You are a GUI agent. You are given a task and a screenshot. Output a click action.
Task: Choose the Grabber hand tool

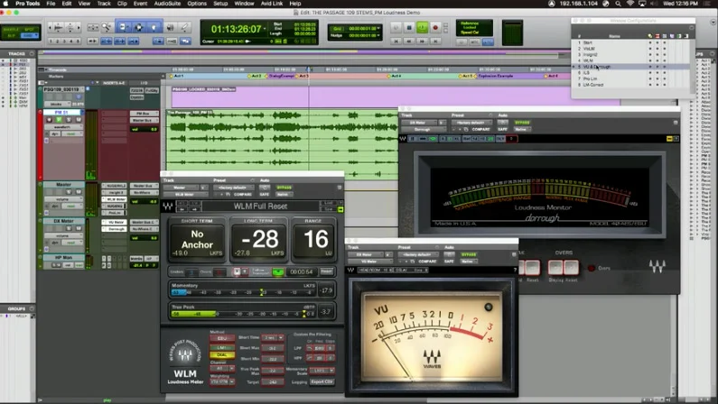[154, 27]
